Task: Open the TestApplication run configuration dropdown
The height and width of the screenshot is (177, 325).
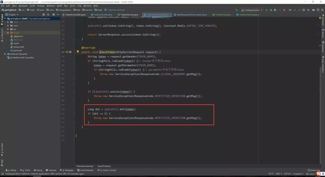Action: click(x=252, y=10)
